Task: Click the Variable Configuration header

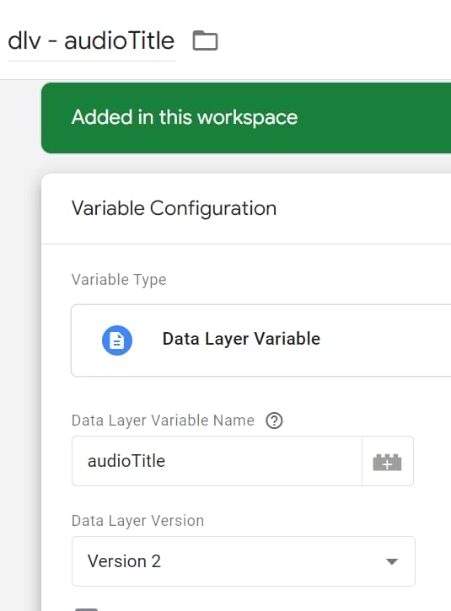Action: tap(174, 208)
